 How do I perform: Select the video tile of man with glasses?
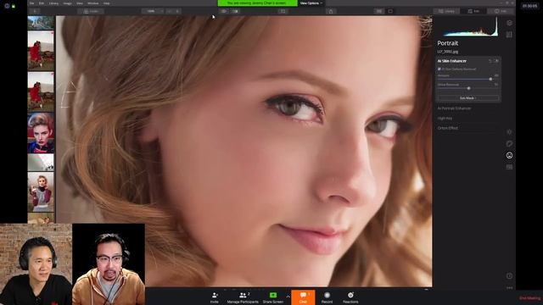click(x=109, y=264)
